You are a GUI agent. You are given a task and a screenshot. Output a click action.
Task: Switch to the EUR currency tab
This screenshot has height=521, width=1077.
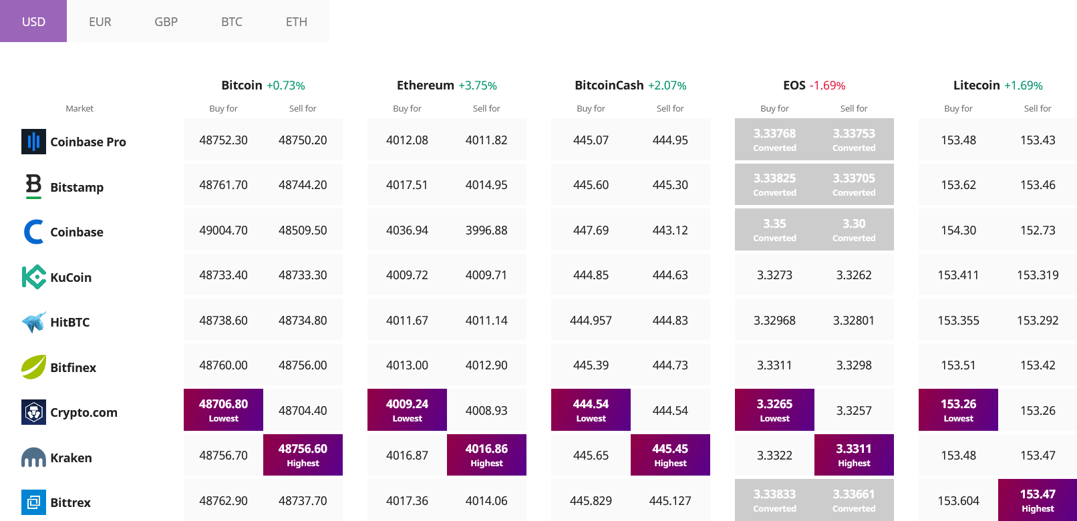coord(100,21)
